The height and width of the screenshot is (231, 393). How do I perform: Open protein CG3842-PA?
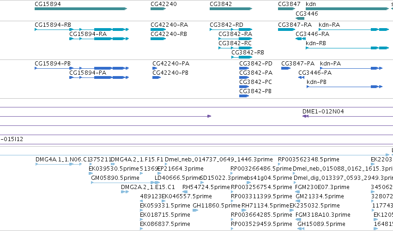pyautogui.click(x=256, y=73)
